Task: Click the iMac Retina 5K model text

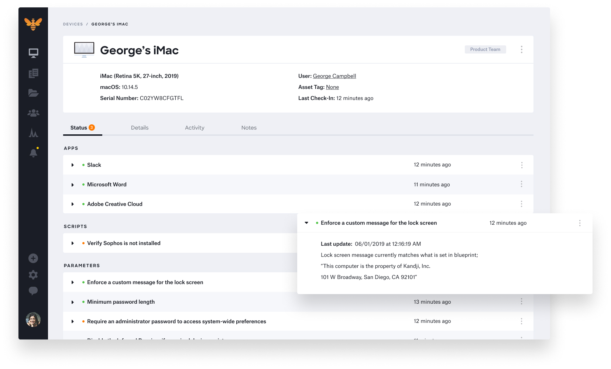Action: click(139, 76)
